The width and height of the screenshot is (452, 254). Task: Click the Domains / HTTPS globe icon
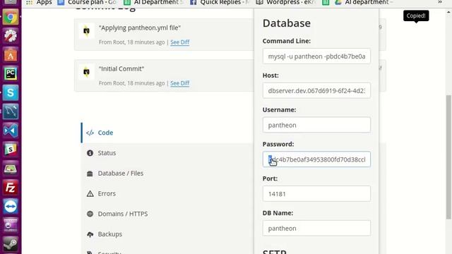[x=90, y=214]
